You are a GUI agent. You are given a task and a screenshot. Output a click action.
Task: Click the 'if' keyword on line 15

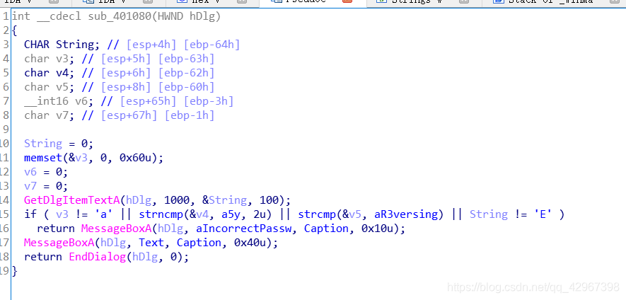coord(30,214)
